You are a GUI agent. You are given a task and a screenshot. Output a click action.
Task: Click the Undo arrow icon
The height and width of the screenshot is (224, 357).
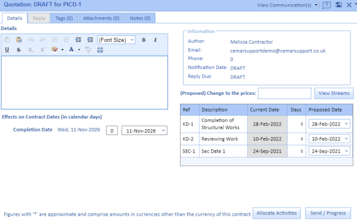click(x=31, y=40)
